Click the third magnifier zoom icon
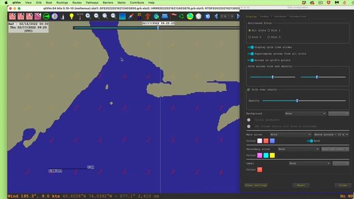This screenshot has height=199, width=354. pyautogui.click(x=105, y=16)
